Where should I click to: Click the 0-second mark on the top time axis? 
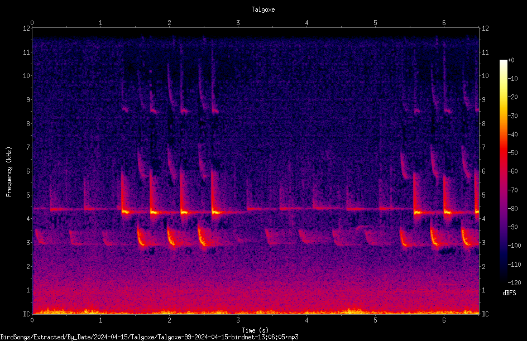[32, 23]
